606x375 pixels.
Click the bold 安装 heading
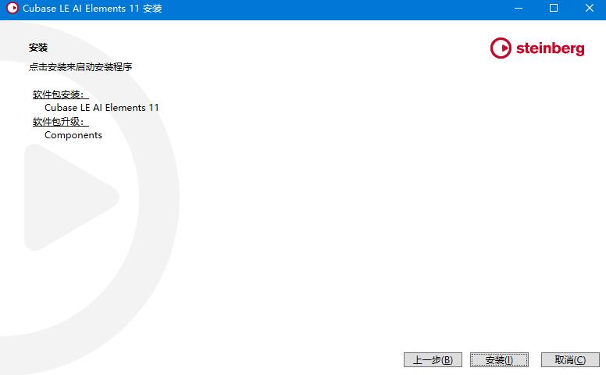(x=38, y=48)
